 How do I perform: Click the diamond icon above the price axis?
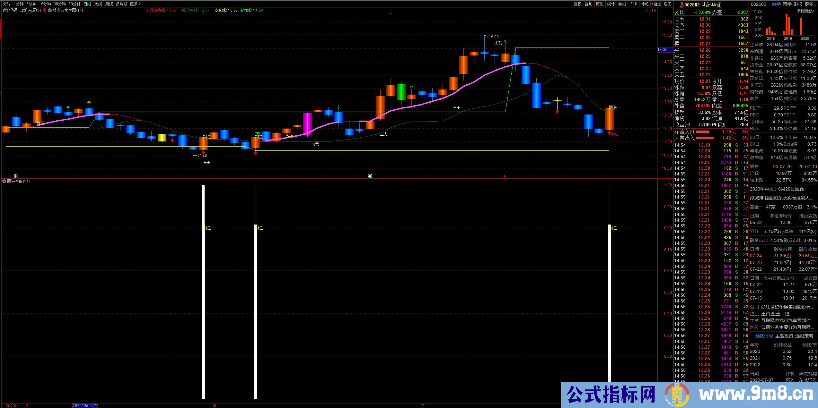(x=648, y=11)
